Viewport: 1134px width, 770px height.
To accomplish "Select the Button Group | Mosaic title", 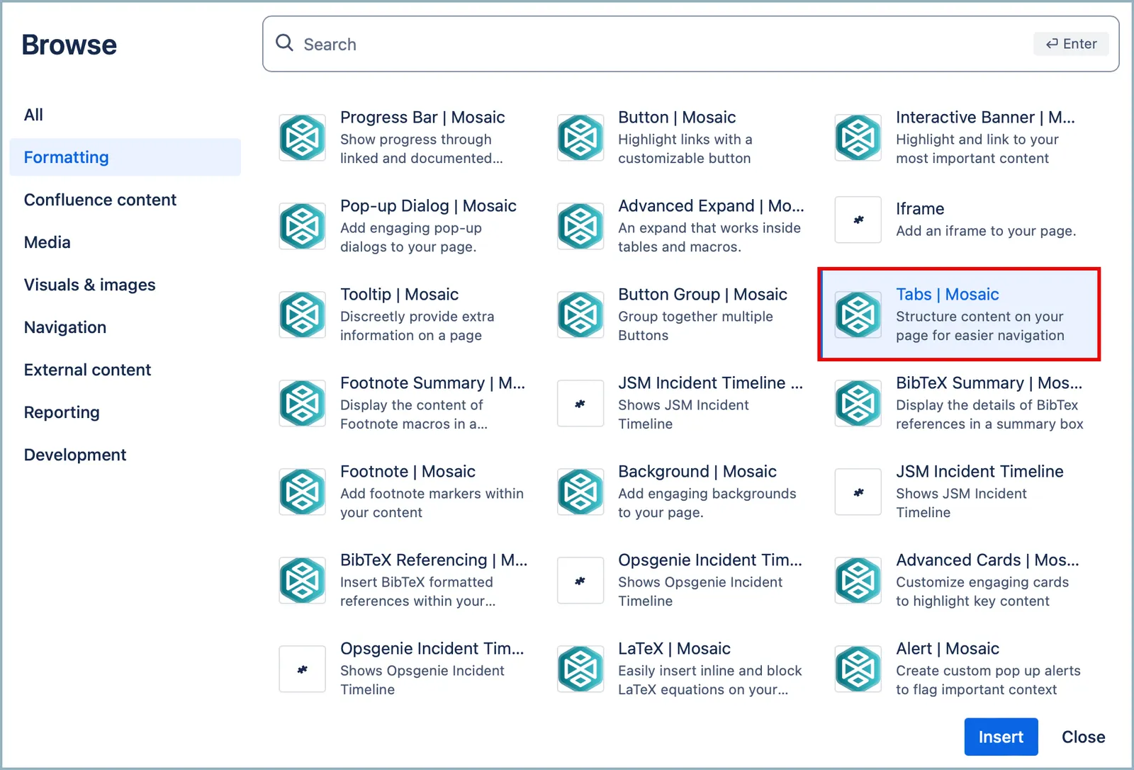I will (x=702, y=294).
